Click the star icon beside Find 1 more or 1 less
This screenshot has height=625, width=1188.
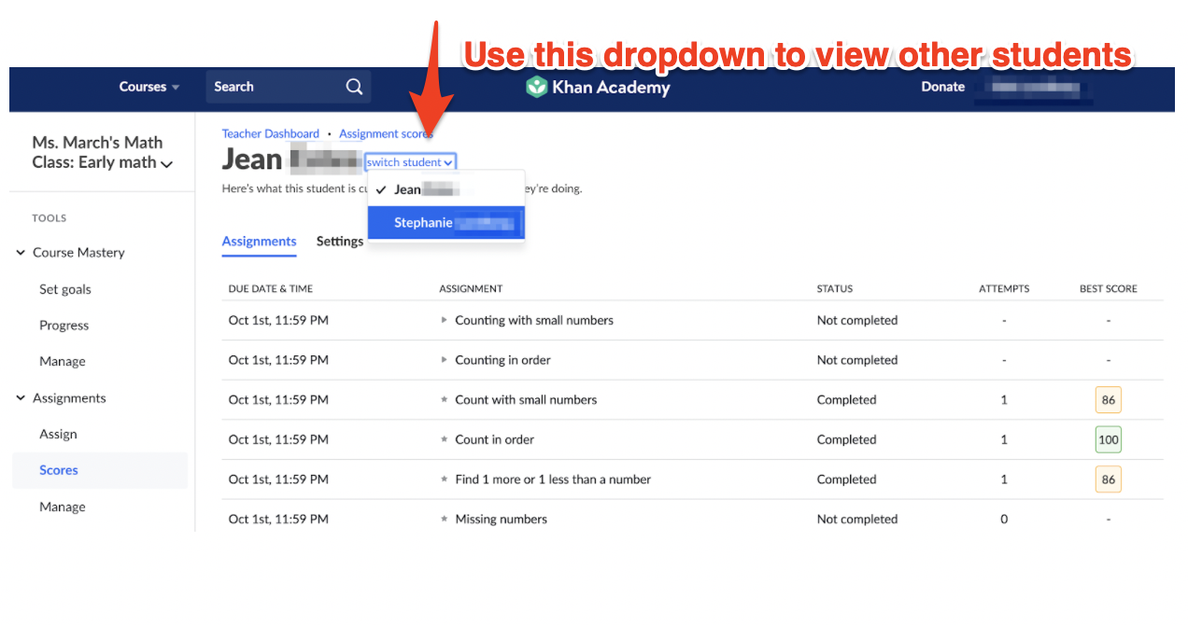pyautogui.click(x=445, y=479)
